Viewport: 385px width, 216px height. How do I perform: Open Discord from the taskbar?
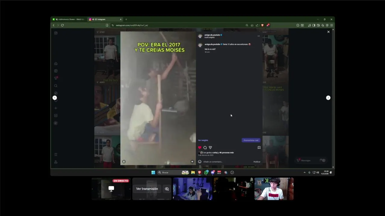[213, 172]
